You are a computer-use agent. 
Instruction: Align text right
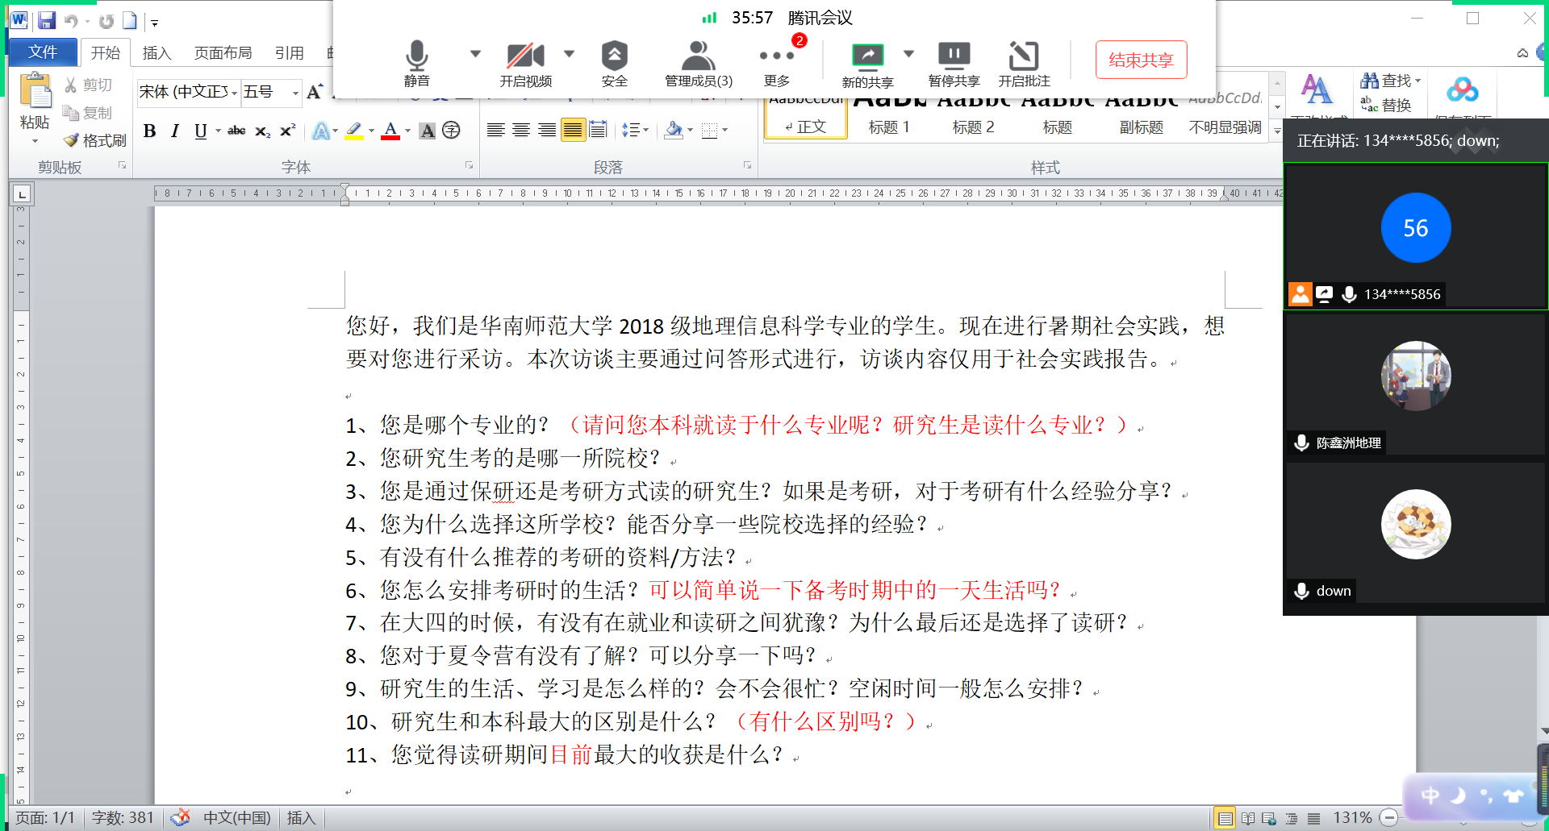click(547, 130)
